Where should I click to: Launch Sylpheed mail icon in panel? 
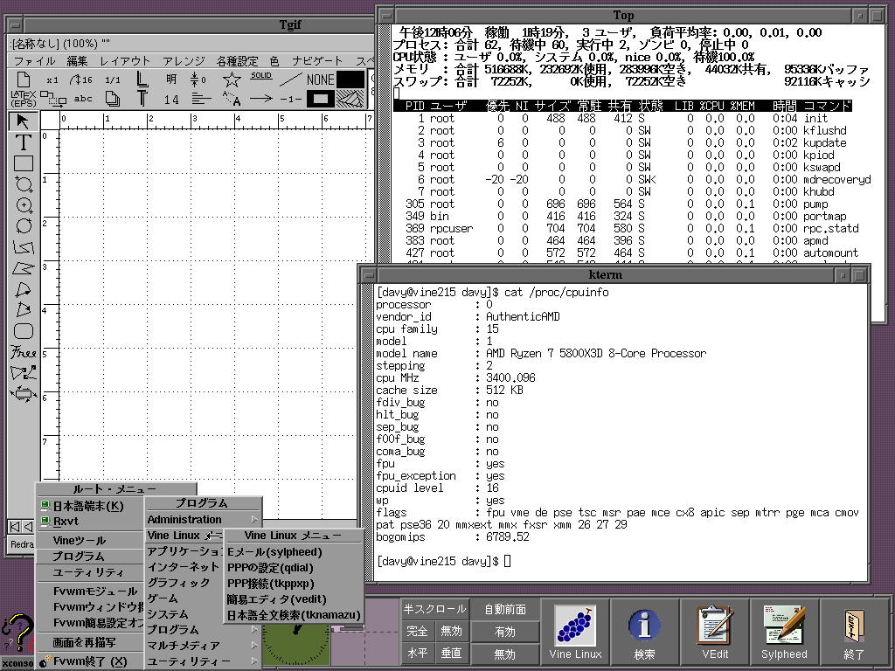[x=784, y=631]
